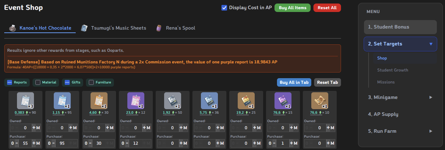
Task: Click Purchase M max button in ×12 card
Action: tap(149, 143)
